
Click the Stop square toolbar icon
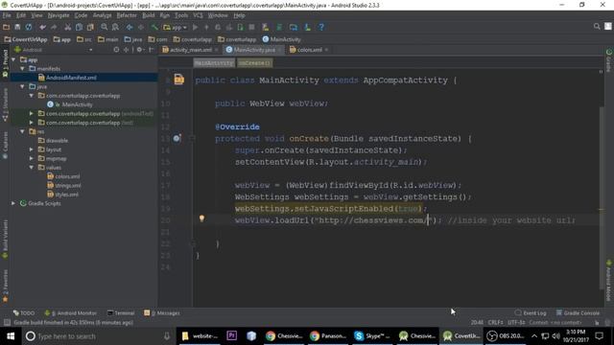point(251,27)
